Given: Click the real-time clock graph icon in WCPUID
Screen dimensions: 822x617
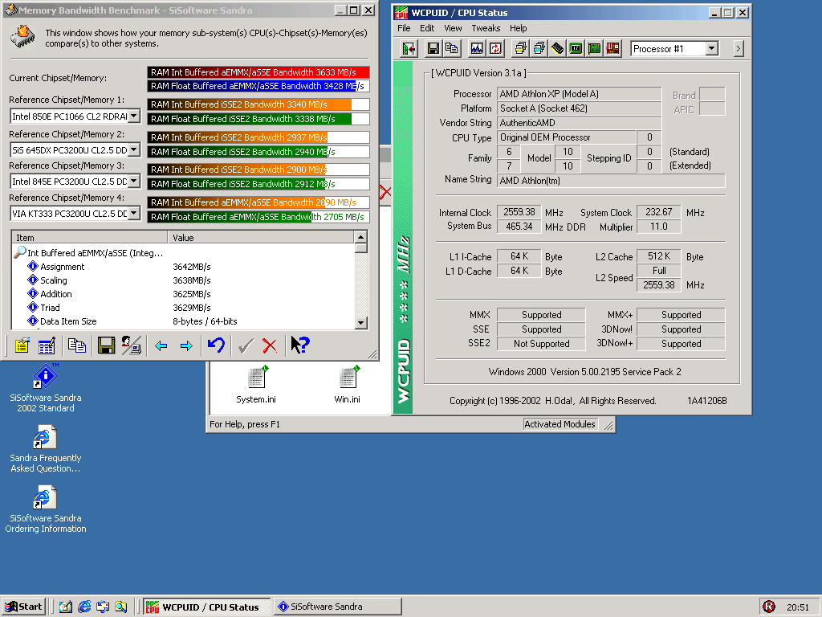Looking at the screenshot, I should tap(477, 48).
